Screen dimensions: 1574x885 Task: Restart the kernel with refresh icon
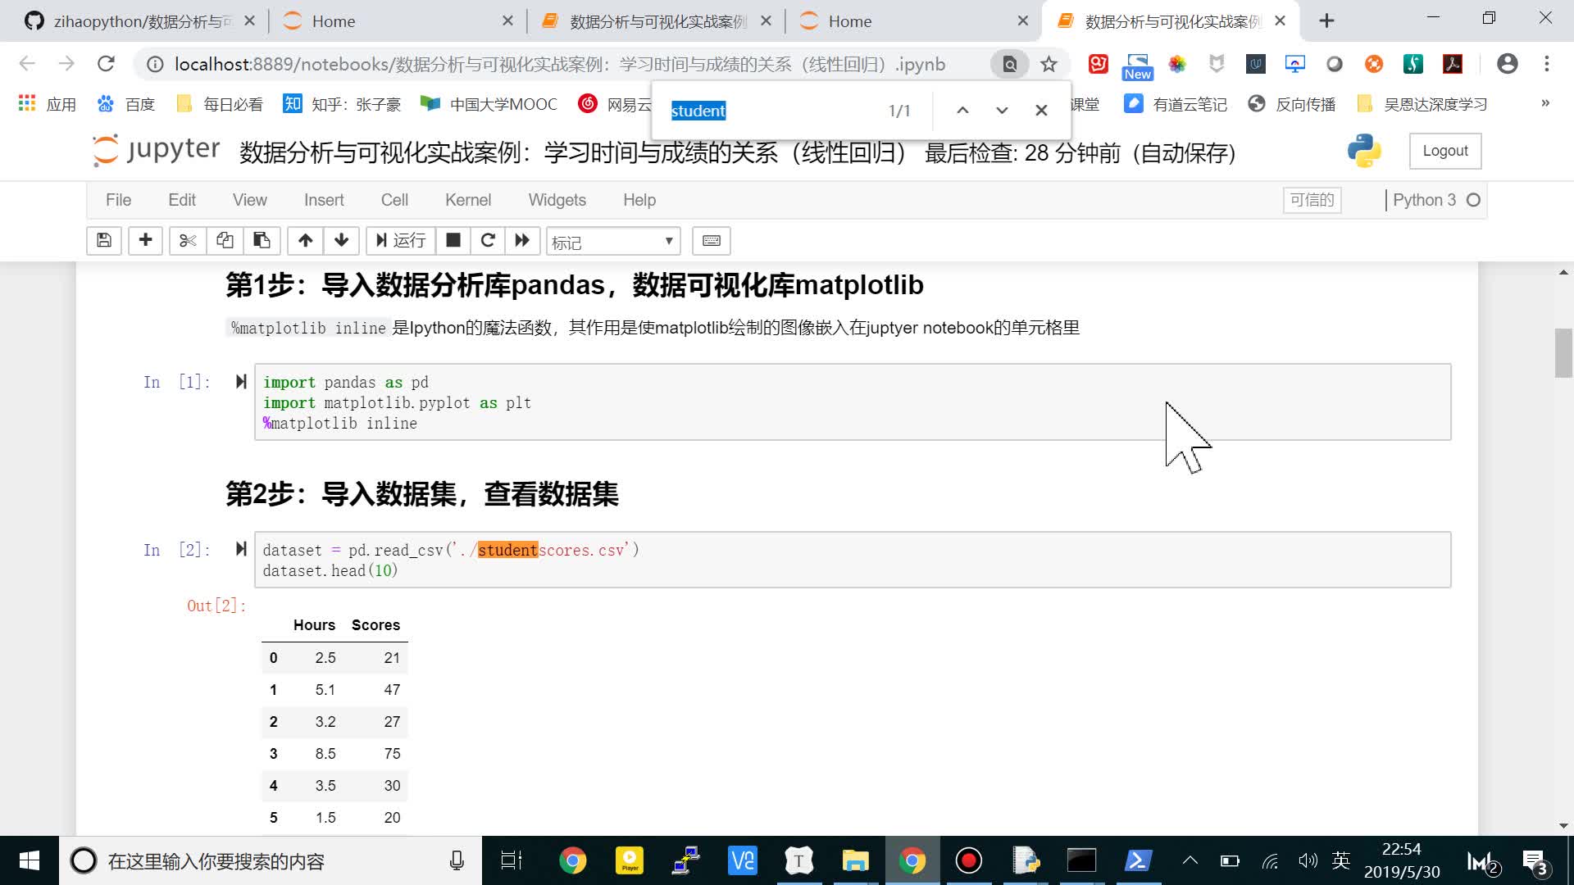pos(489,240)
